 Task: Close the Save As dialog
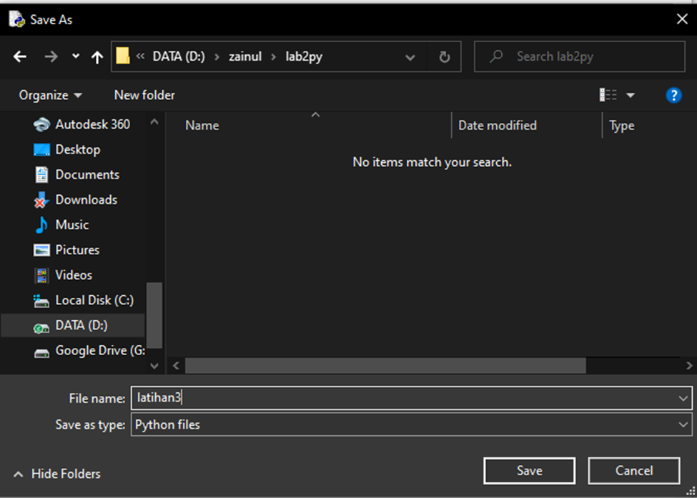click(682, 19)
